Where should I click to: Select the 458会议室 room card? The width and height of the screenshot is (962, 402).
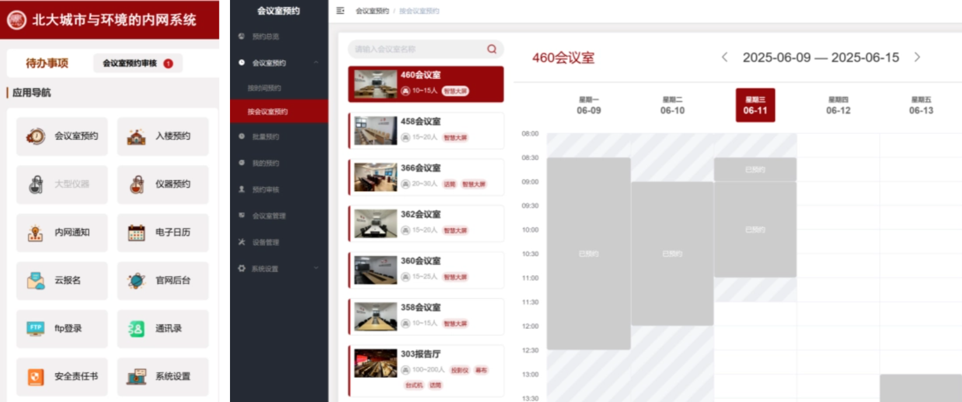[x=426, y=130]
